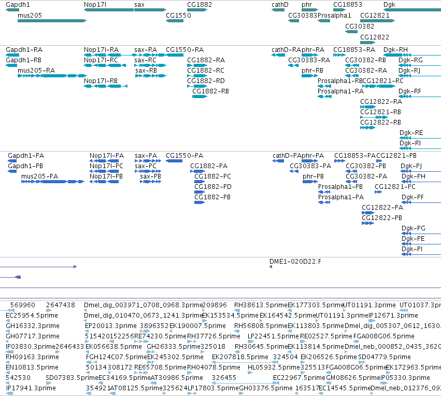
Task: Click the CG1550-RA transcript label
Action: coord(185,50)
